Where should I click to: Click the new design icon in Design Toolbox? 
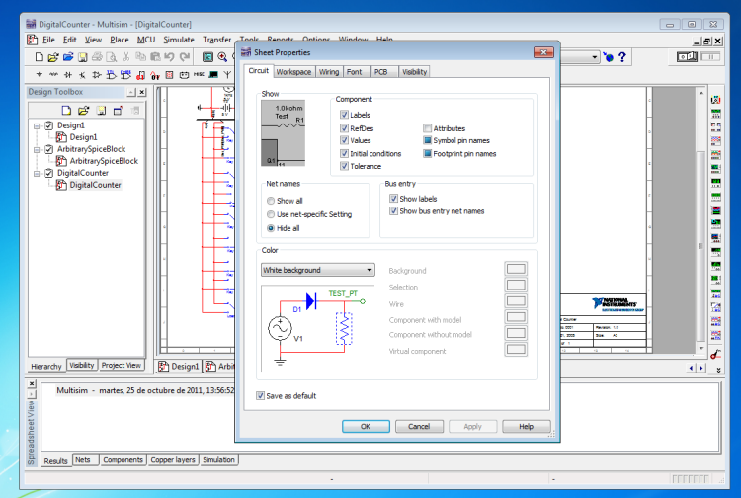(x=66, y=110)
